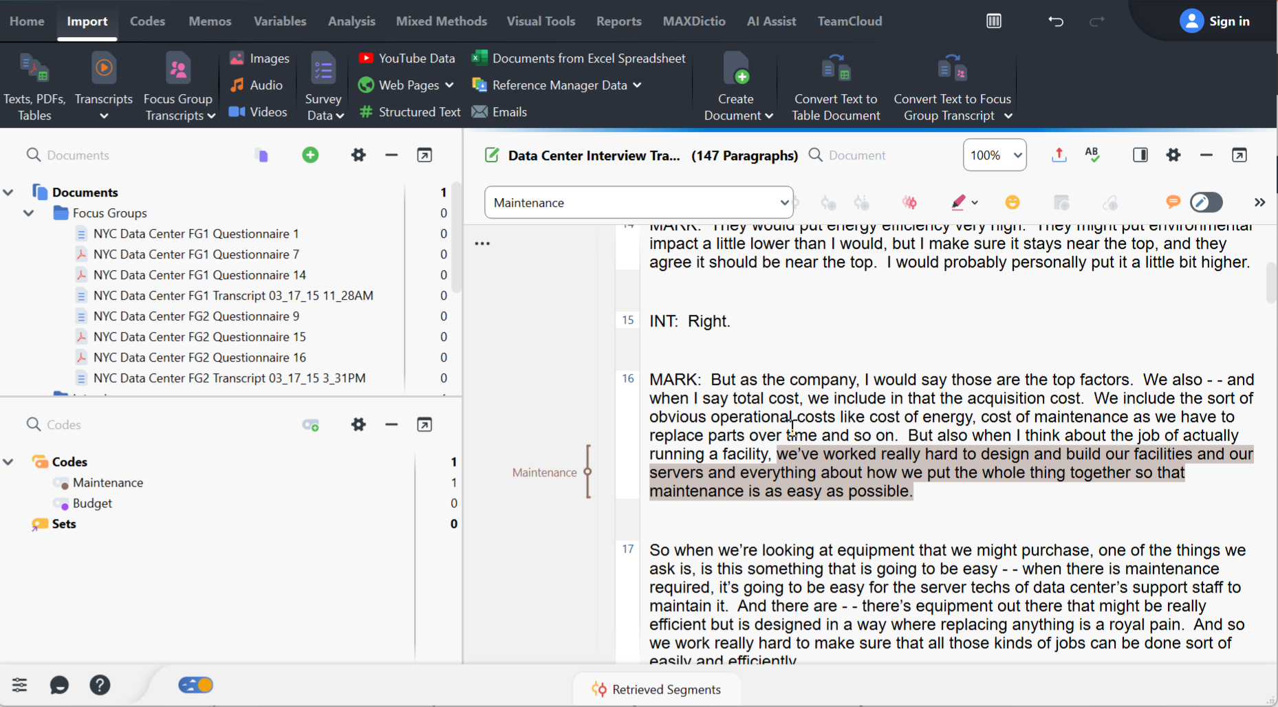Import Videos

(258, 111)
